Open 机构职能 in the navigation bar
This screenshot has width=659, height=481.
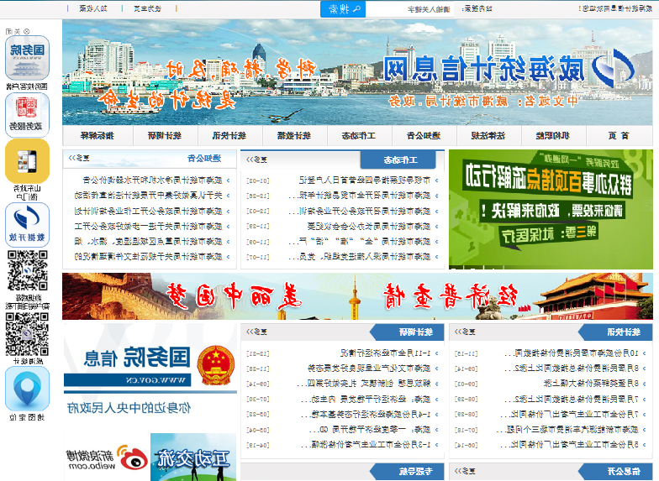pyautogui.click(x=553, y=136)
